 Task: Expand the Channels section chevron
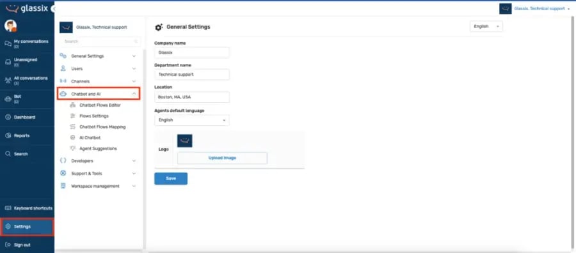(x=134, y=81)
